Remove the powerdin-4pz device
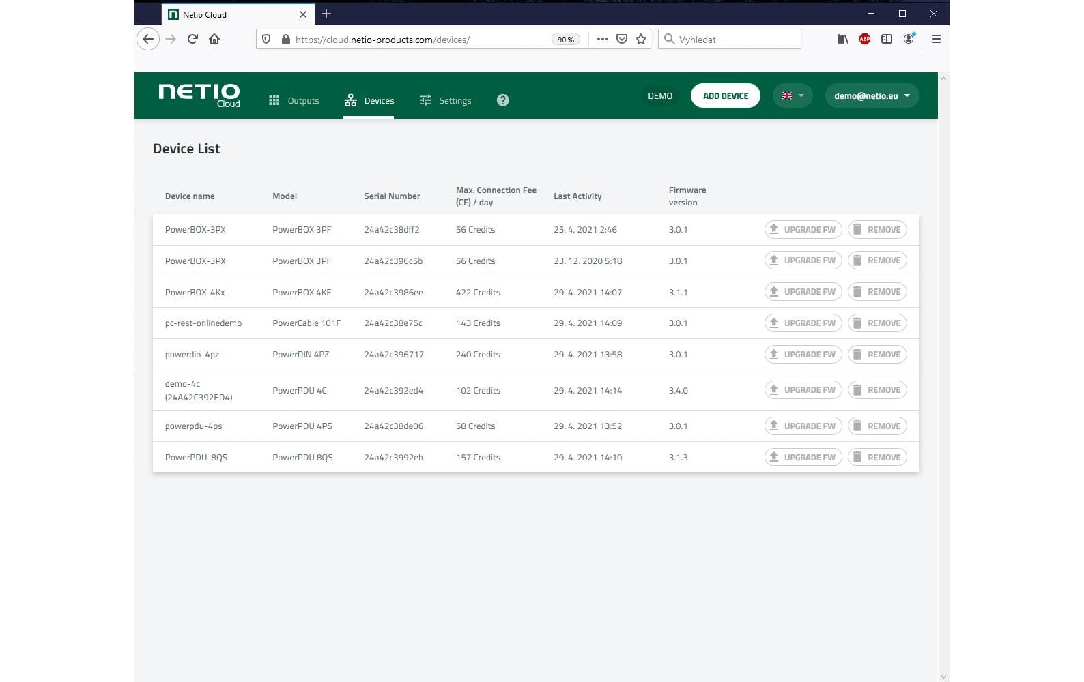Image resolution: width=1084 pixels, height=682 pixels. pyautogui.click(x=877, y=354)
